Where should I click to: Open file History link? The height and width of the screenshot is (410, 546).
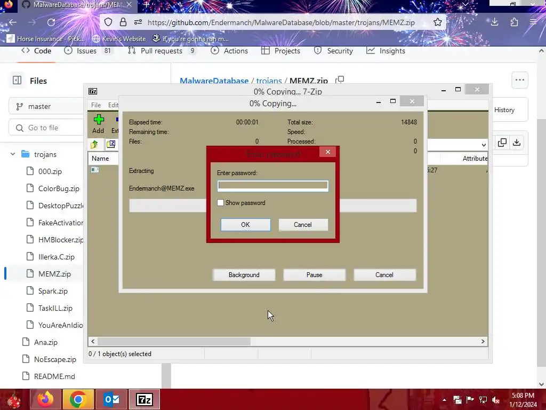[x=504, y=110]
